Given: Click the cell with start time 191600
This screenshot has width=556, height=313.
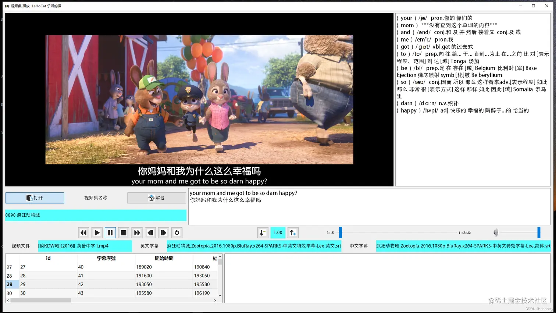Looking at the screenshot, I should click(164, 276).
